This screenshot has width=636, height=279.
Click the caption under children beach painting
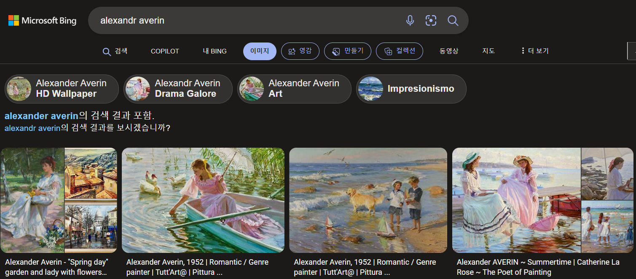365,267
